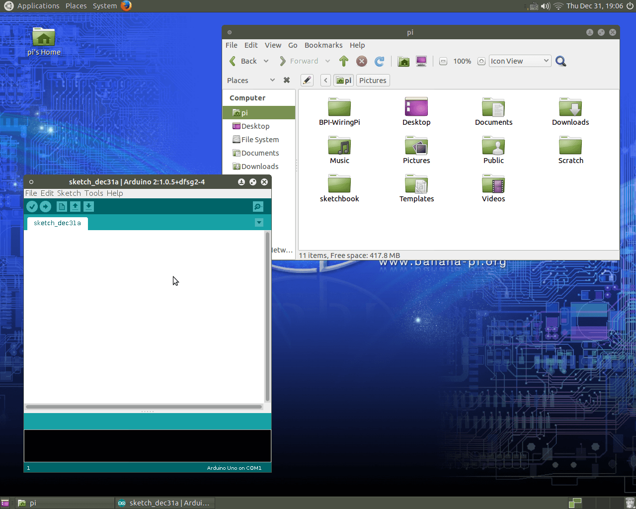Image resolution: width=636 pixels, height=509 pixels.
Task: Open the Serial Monitor
Action: (x=258, y=206)
